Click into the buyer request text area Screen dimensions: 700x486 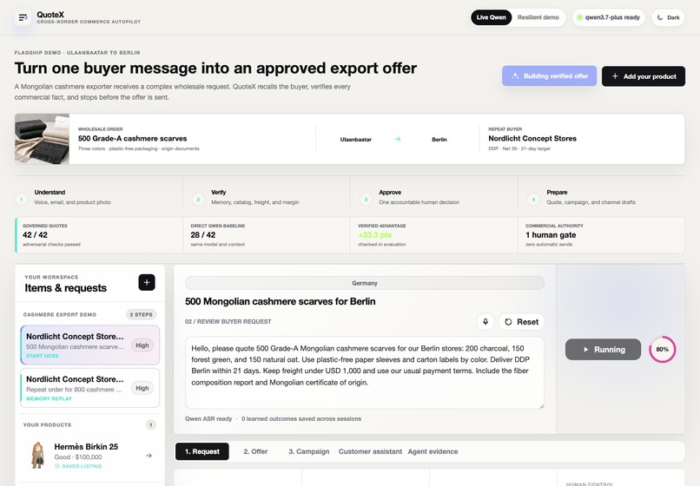coord(365,372)
